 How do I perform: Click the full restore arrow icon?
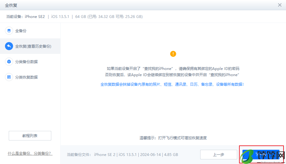point(9,46)
